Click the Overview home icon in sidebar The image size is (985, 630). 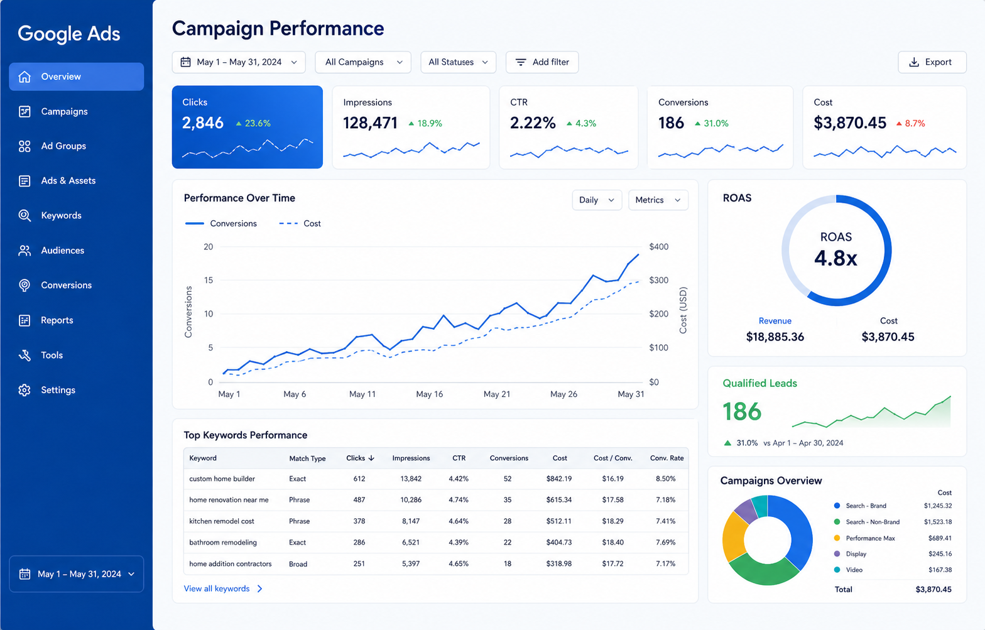24,77
